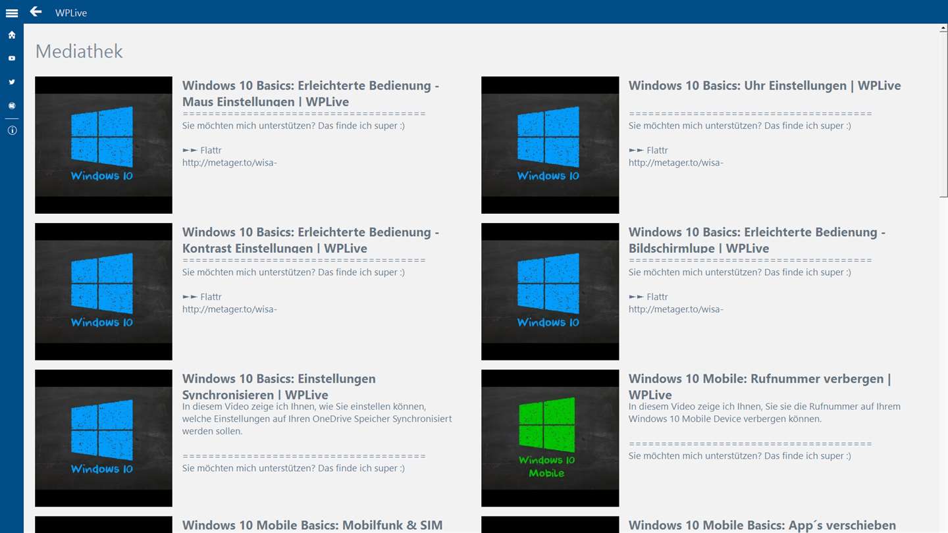Select title 'Einstellungen Synchronisieren | WPLive'

pyautogui.click(x=279, y=387)
